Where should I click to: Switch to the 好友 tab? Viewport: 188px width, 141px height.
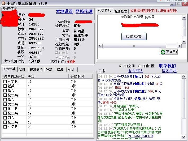(49, 70)
